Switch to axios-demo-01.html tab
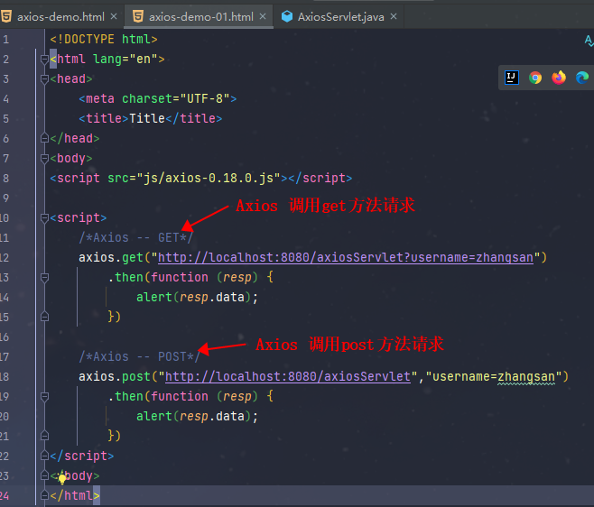The height and width of the screenshot is (507, 594). click(x=200, y=16)
